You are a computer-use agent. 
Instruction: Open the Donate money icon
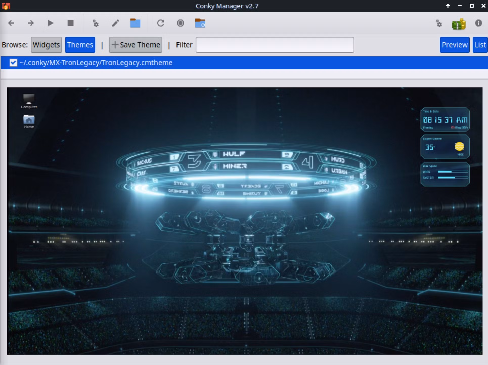459,24
